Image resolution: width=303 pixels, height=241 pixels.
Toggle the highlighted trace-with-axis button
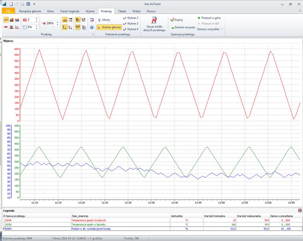tap(78, 20)
